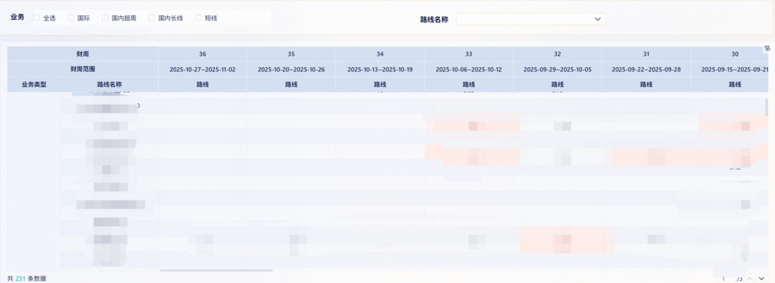Go to the previous page with up chevron

coord(750,278)
